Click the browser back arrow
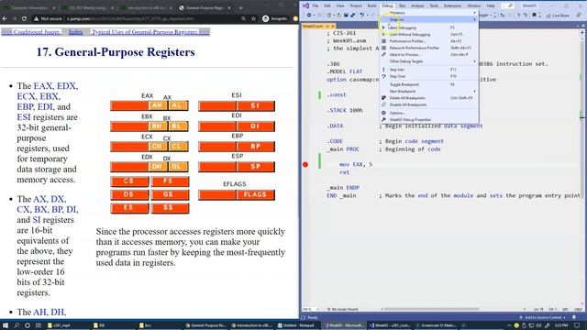This screenshot has height=330, width=587. (5, 18)
